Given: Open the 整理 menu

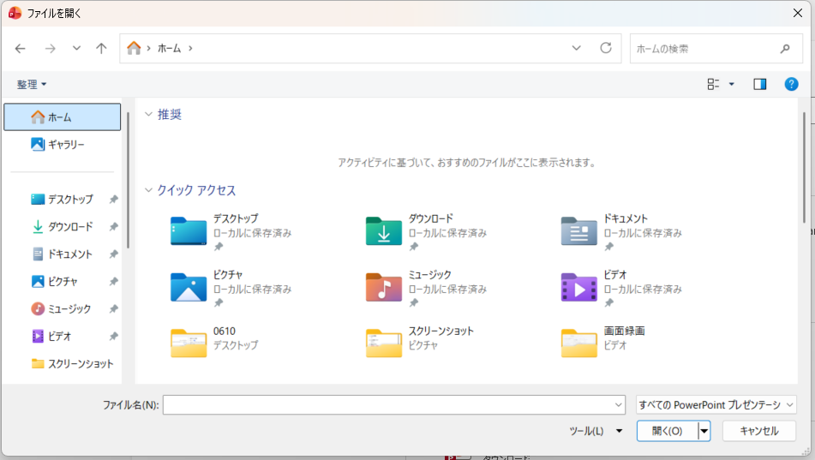Looking at the screenshot, I should pyautogui.click(x=31, y=84).
